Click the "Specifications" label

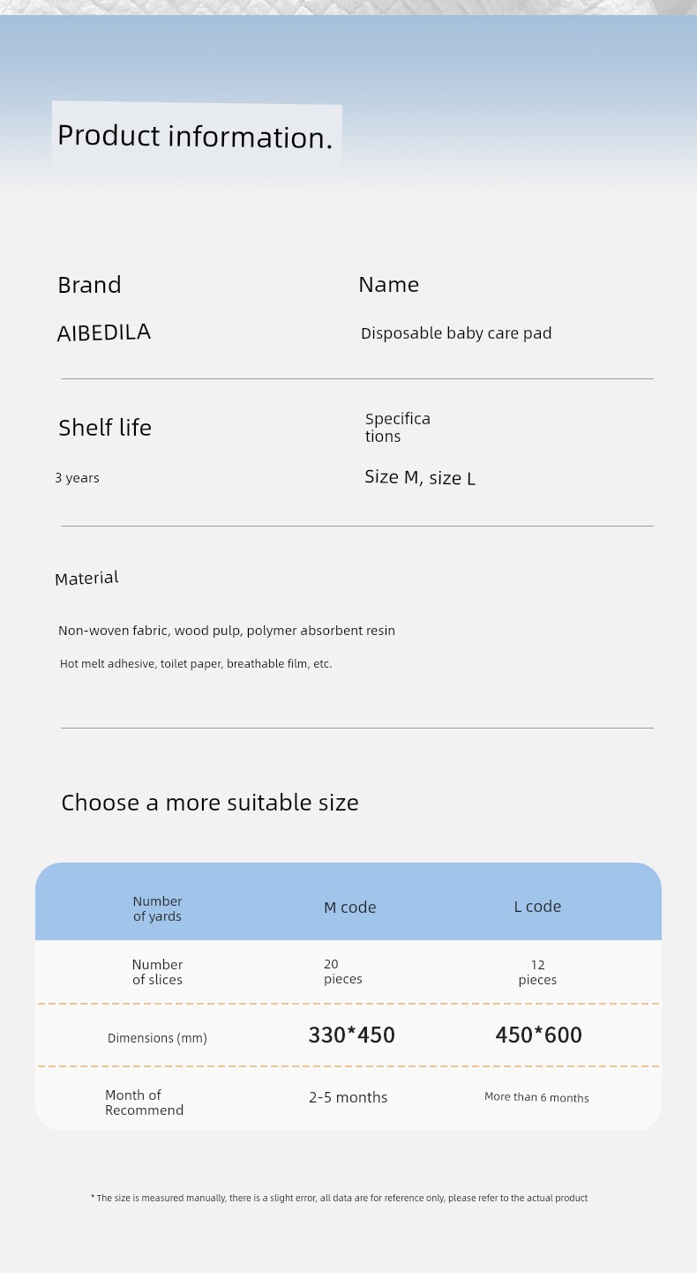[x=398, y=428]
